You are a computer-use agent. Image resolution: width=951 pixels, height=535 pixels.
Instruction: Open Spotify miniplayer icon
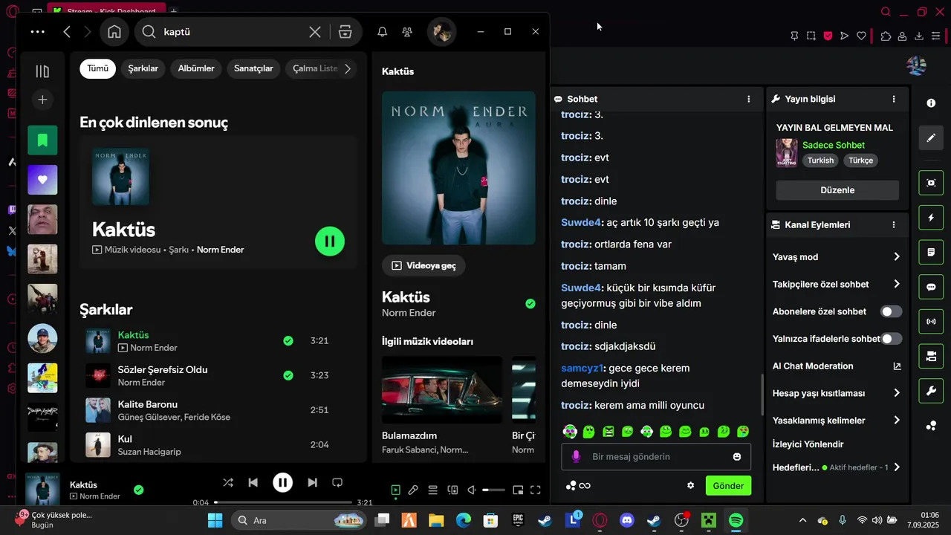[x=518, y=490]
